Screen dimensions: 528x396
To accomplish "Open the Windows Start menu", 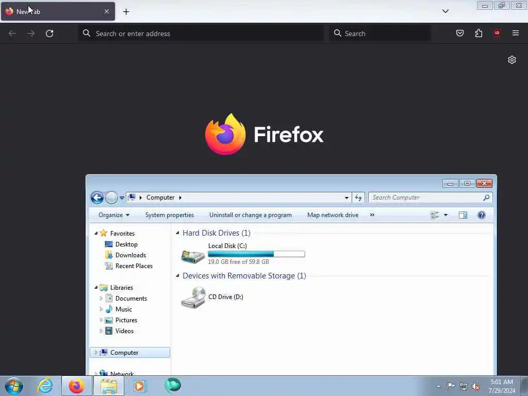I will 14,386.
